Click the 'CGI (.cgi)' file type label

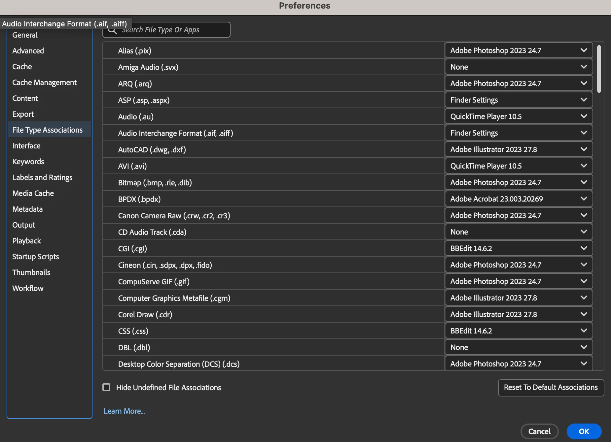coord(132,249)
